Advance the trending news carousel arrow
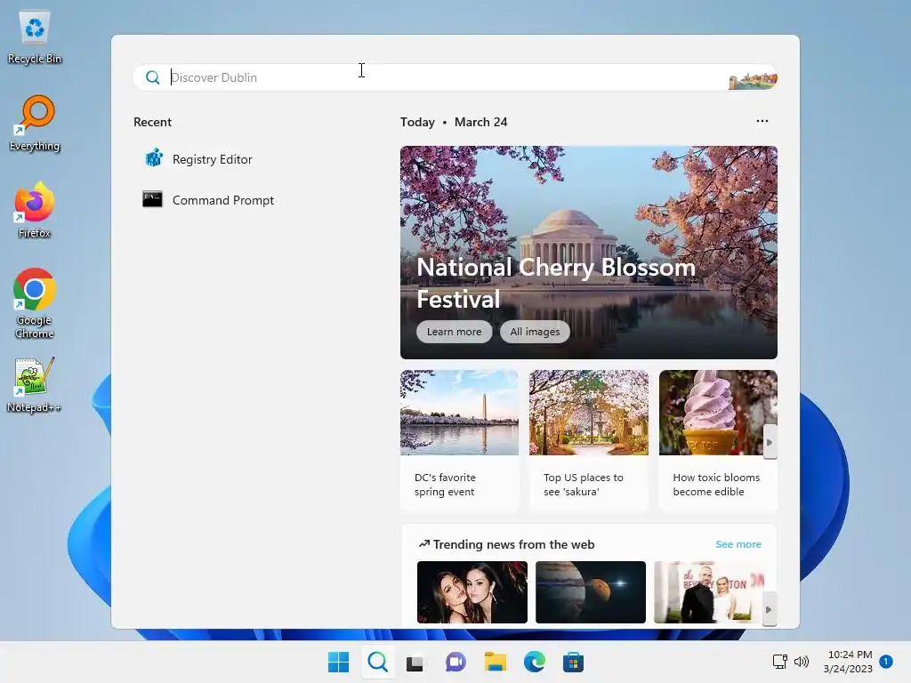The width and height of the screenshot is (911, 683). (770, 610)
